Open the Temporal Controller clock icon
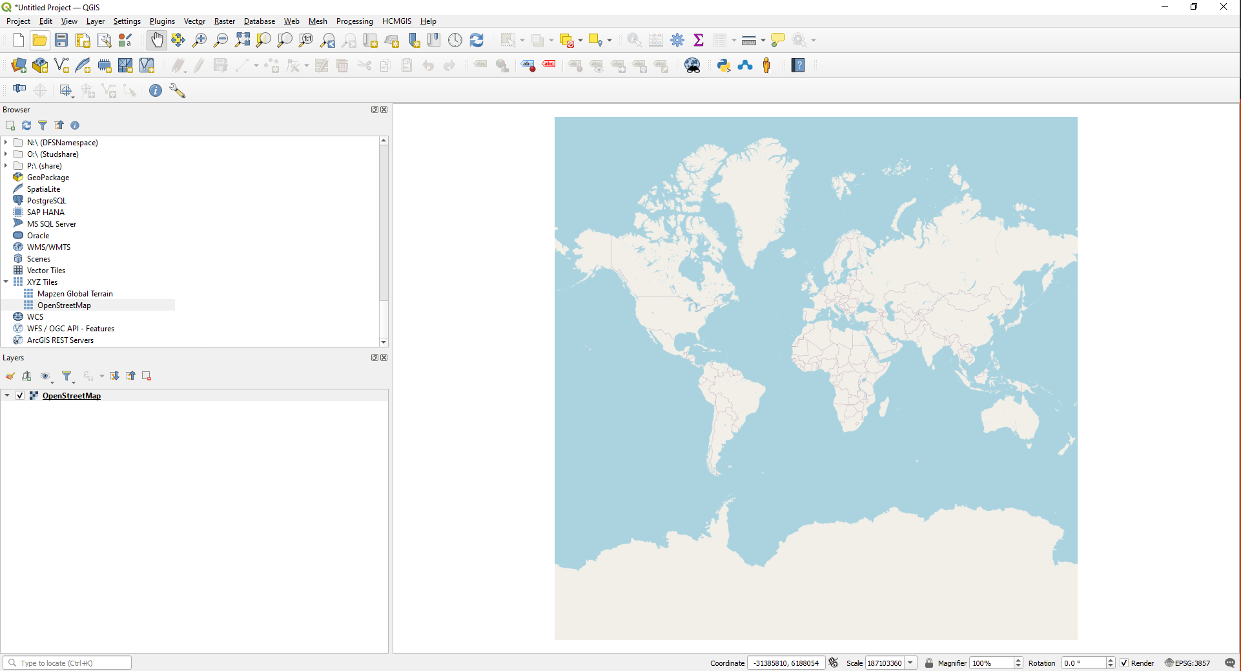The height and width of the screenshot is (671, 1241). [455, 40]
